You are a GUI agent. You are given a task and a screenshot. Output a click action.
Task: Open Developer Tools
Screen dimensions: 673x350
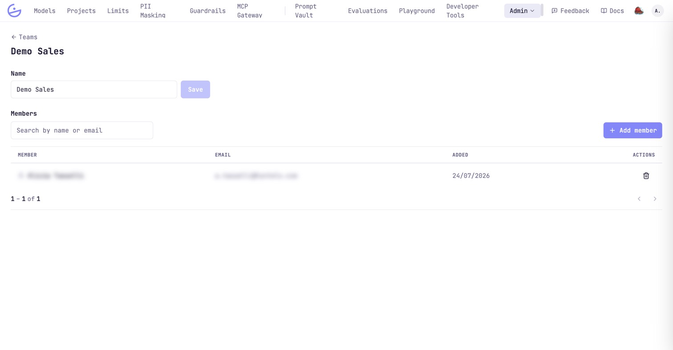(462, 11)
